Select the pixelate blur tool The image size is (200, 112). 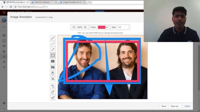pyautogui.click(x=53, y=67)
